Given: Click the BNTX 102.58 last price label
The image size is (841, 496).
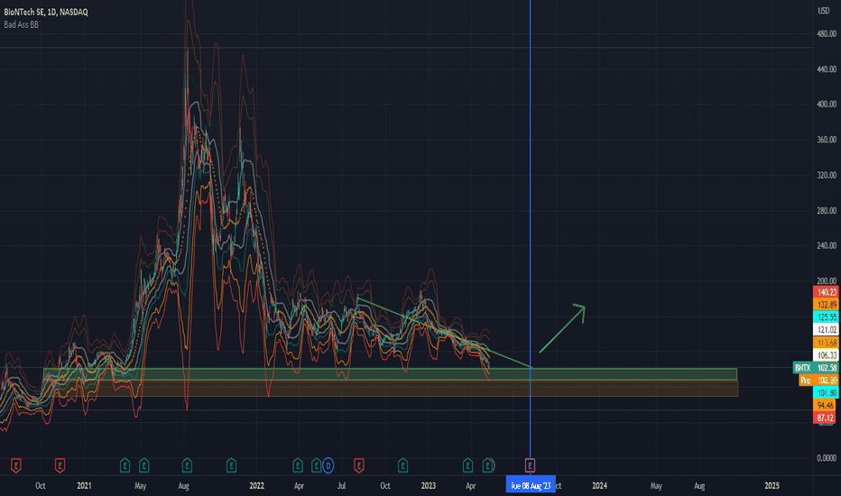Looking at the screenshot, I should pos(816,368).
